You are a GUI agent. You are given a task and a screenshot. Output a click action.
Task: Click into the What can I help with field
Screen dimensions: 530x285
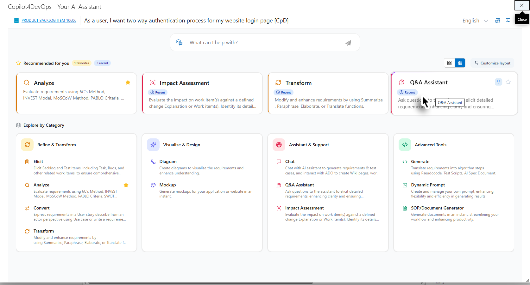(263, 43)
